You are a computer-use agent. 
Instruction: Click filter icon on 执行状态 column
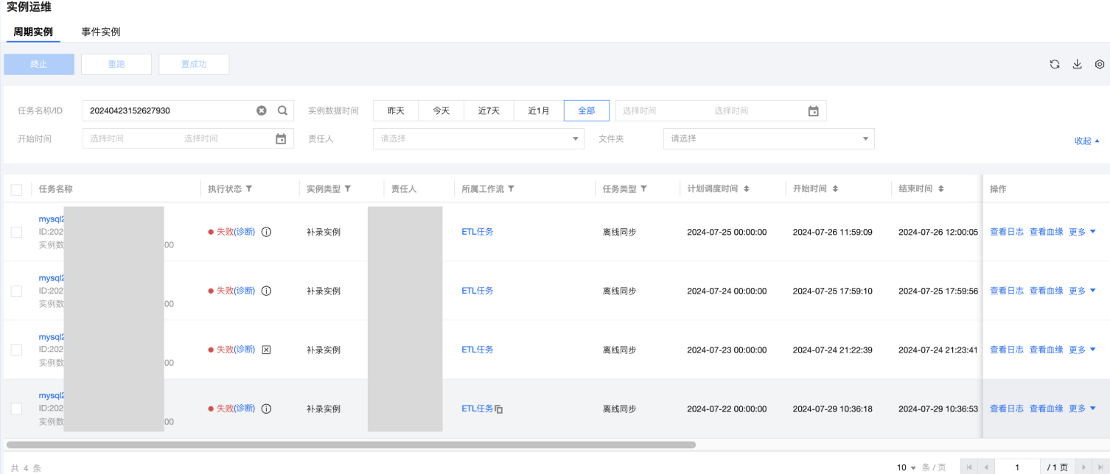coord(249,189)
